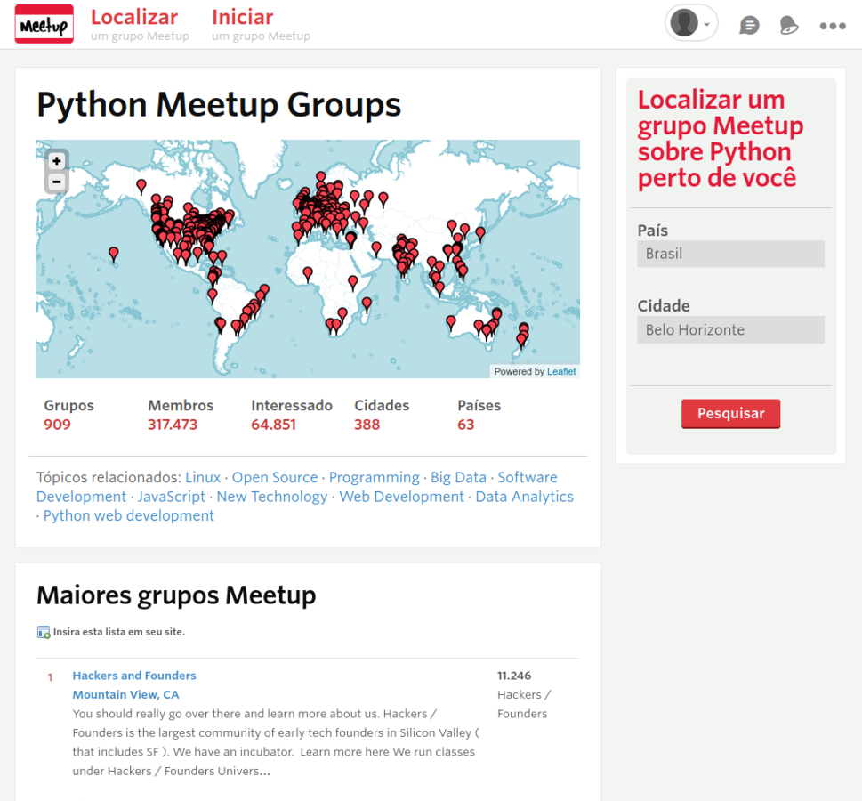Open the profile avatar dropdown
The image size is (862, 801).
691,23
